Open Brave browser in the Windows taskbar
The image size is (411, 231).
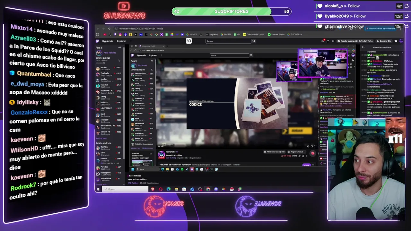[x=153, y=189]
